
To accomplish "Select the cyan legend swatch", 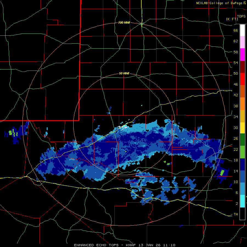I will pos(242,201).
